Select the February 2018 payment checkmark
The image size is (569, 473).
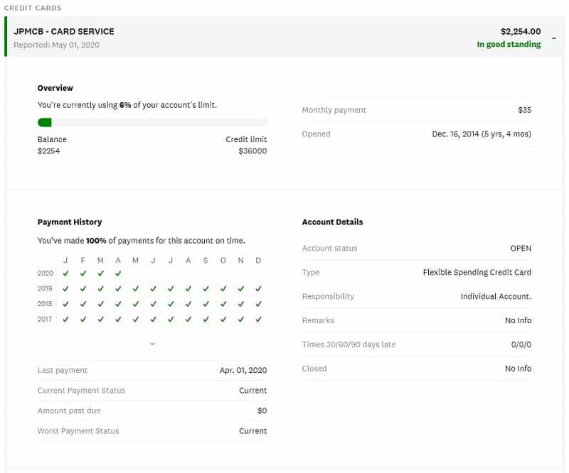coord(83,304)
